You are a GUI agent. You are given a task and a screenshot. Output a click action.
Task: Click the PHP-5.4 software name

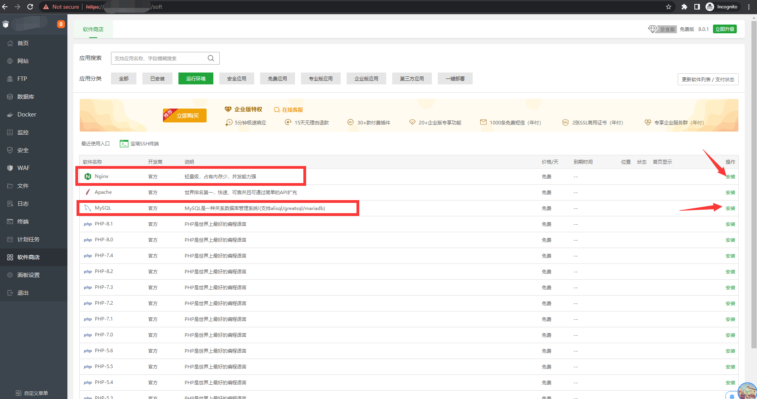click(x=104, y=382)
